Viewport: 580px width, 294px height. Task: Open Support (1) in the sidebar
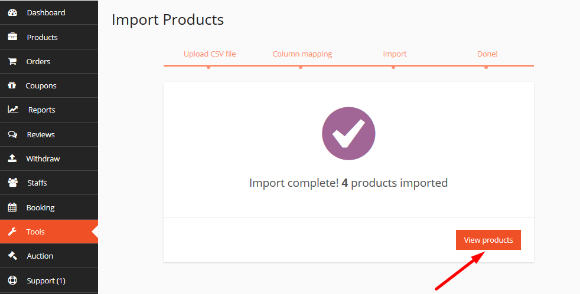pos(45,280)
